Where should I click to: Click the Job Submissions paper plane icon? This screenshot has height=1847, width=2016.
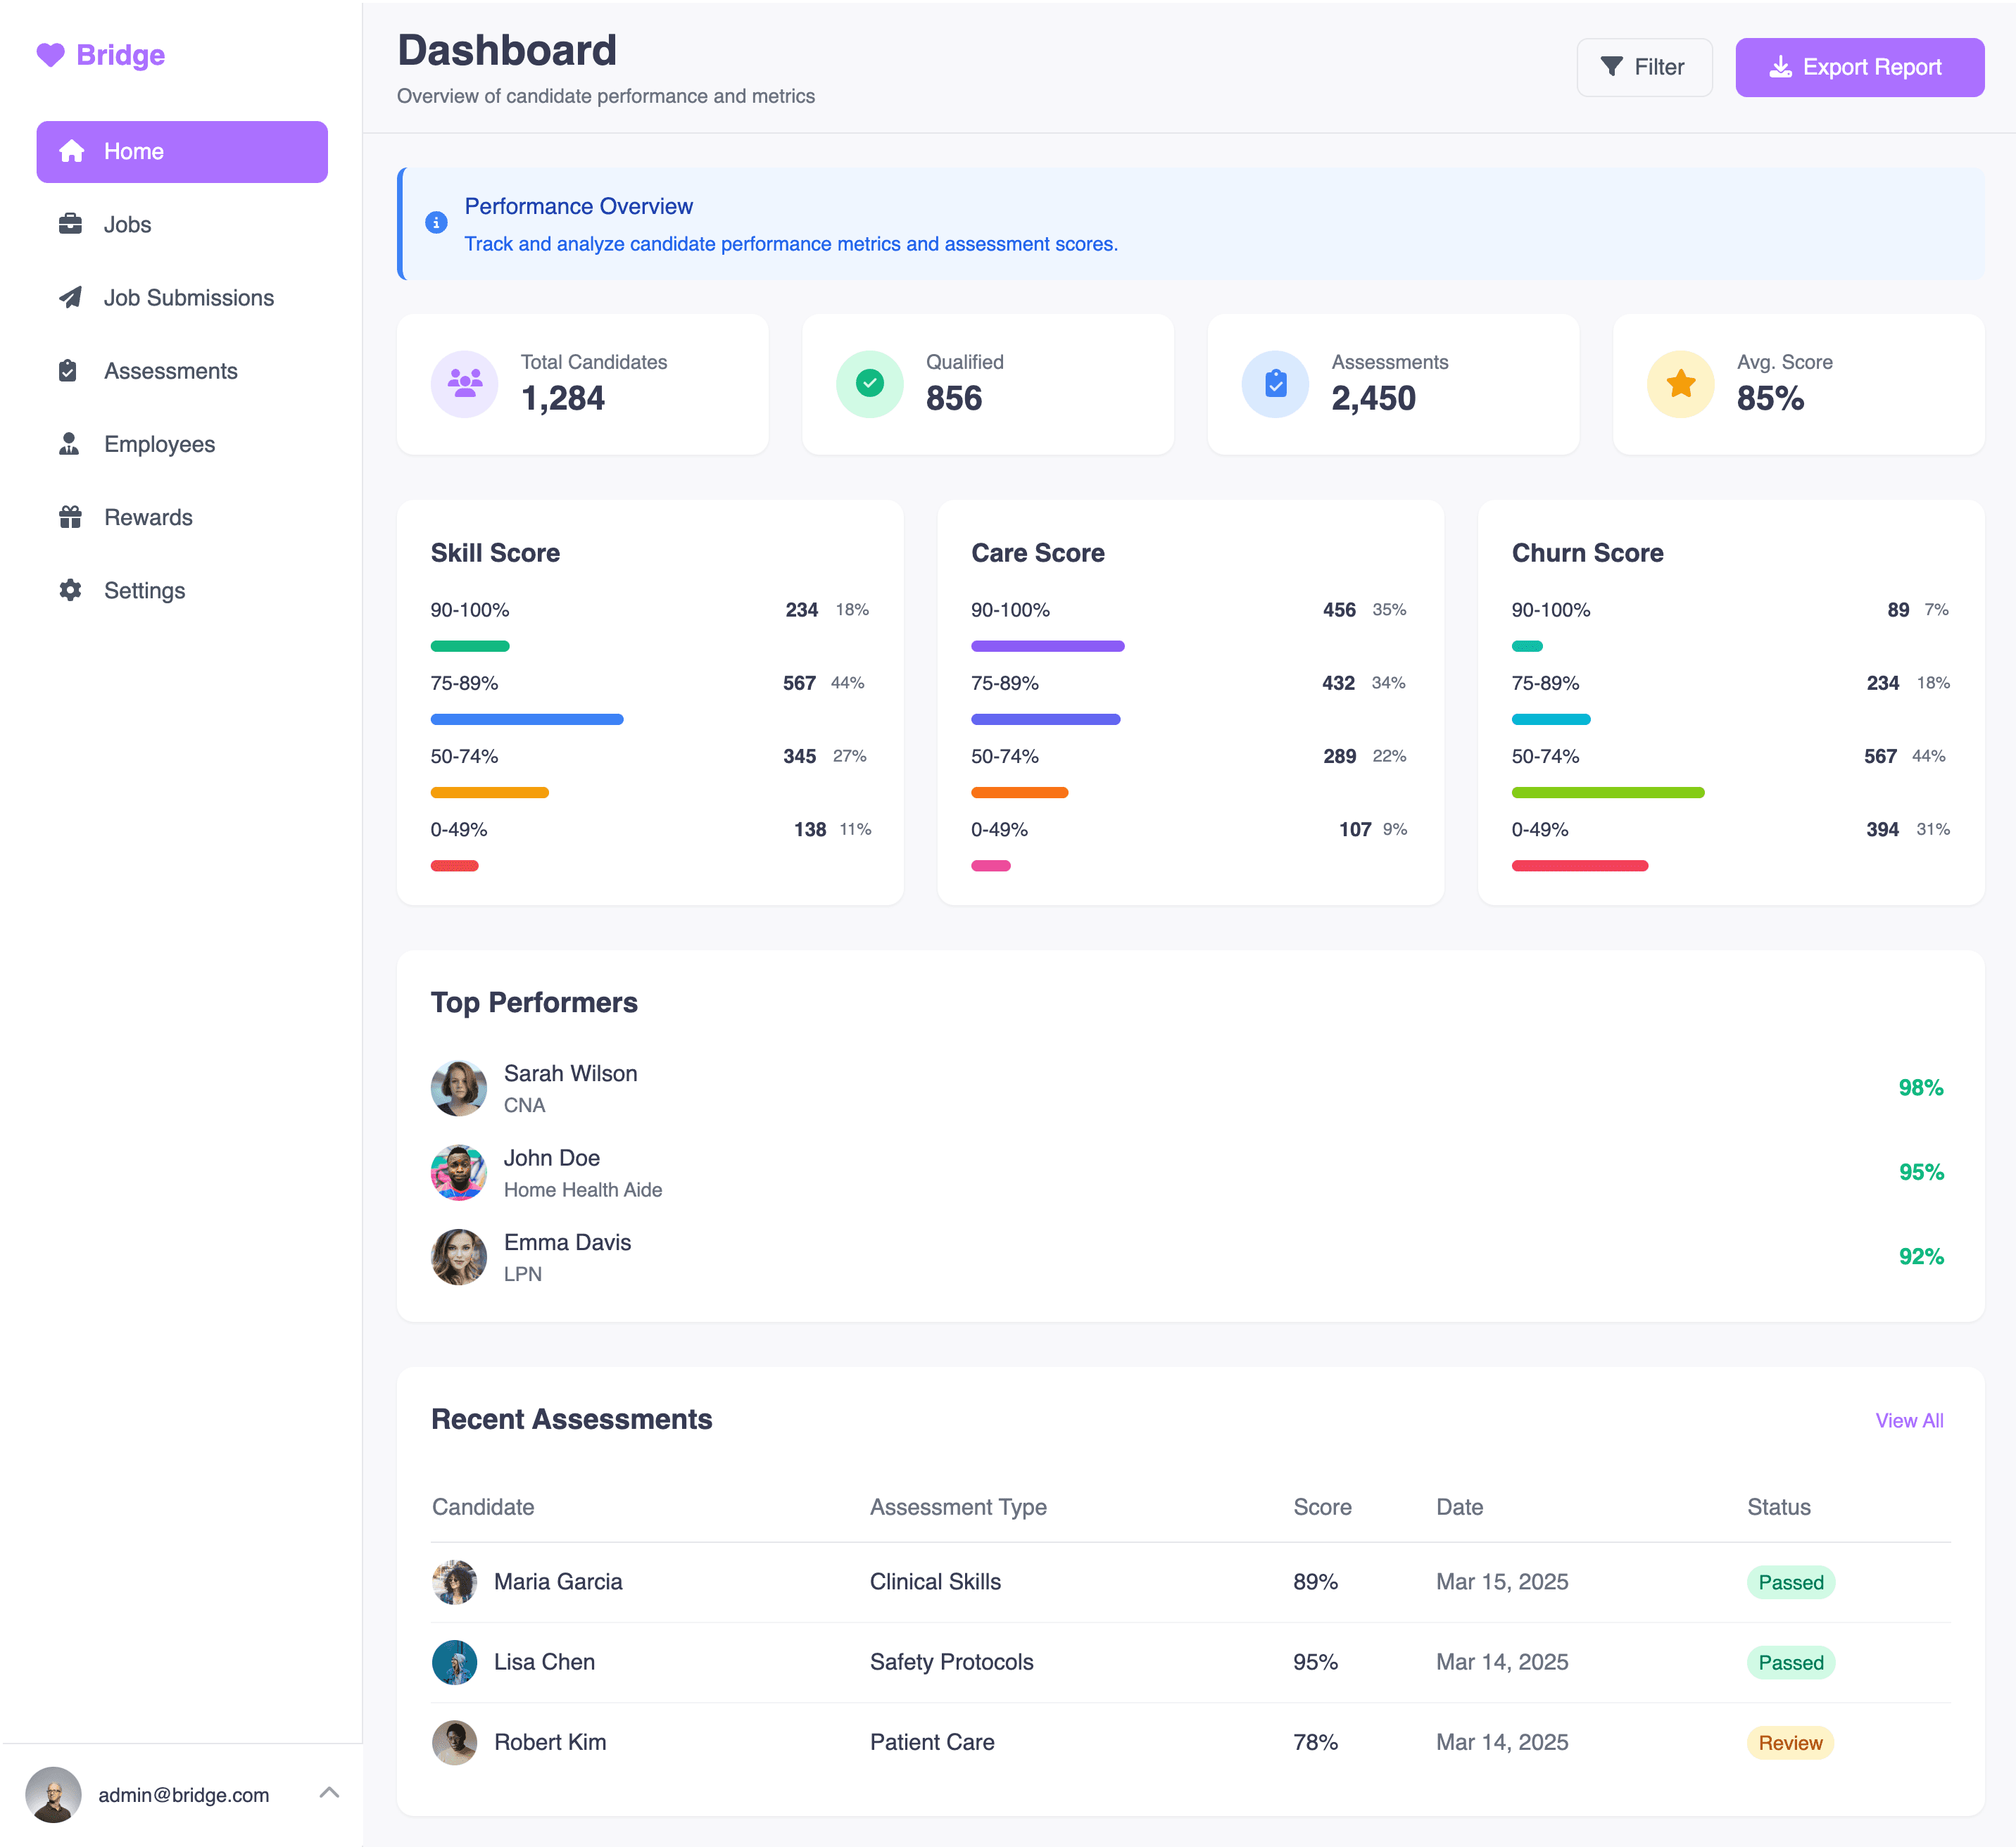(x=70, y=298)
